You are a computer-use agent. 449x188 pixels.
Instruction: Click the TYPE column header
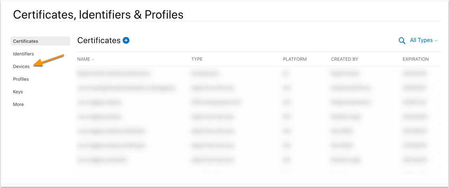coord(197,59)
